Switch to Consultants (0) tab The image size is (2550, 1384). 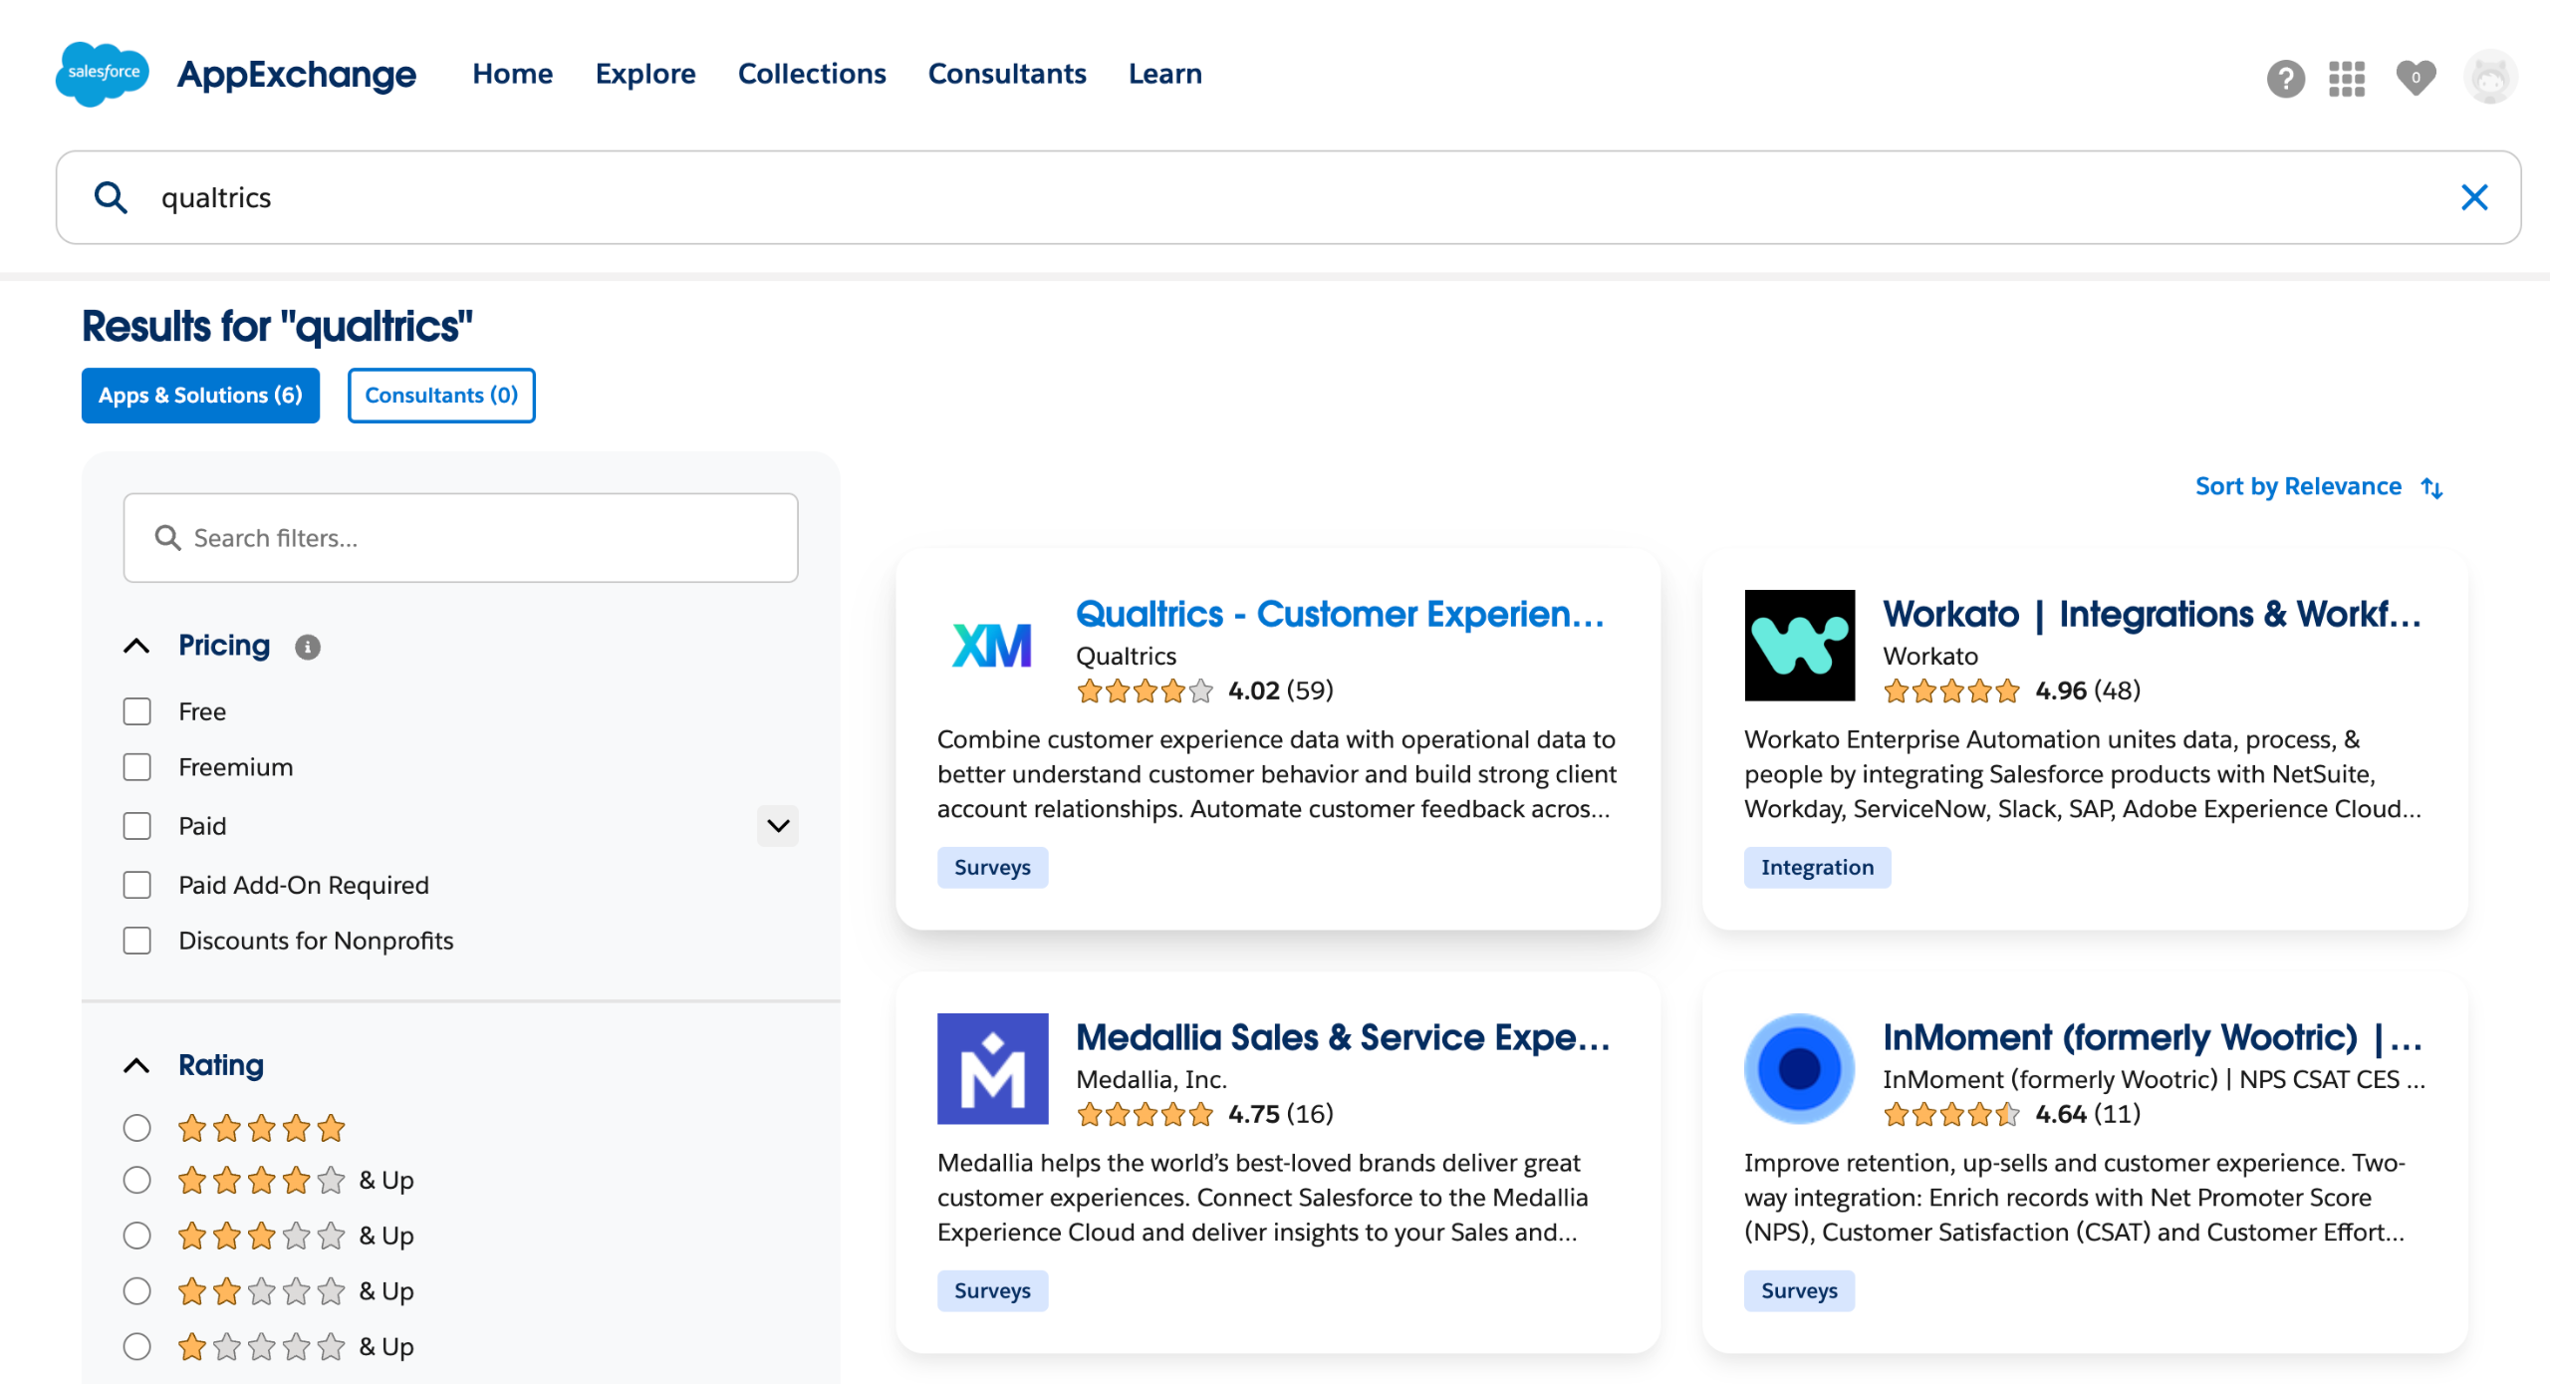(441, 396)
